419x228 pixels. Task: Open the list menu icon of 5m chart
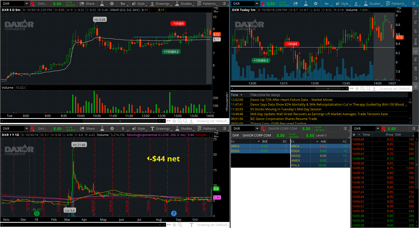tap(224, 4)
